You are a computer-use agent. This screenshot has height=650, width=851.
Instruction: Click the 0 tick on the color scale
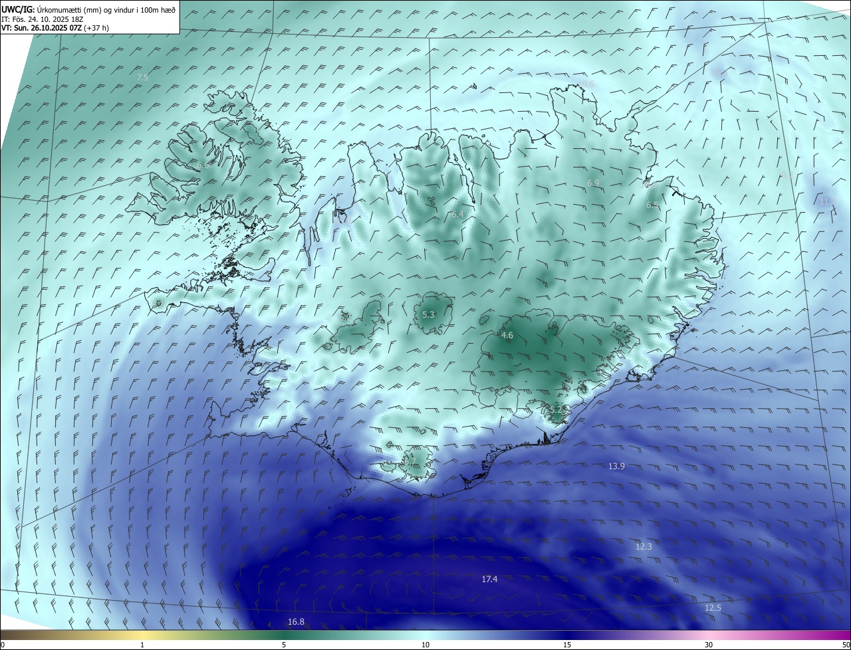click(3, 645)
